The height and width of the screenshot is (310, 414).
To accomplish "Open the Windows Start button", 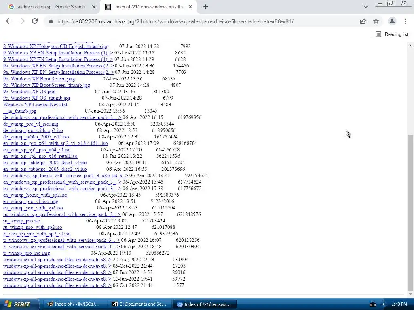I will [19, 304].
